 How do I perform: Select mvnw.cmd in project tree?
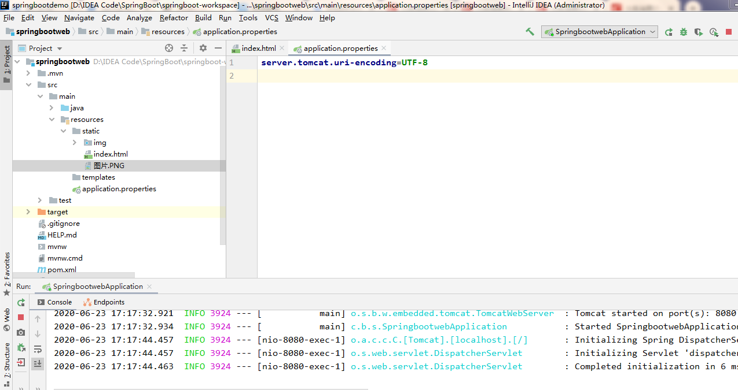point(60,258)
